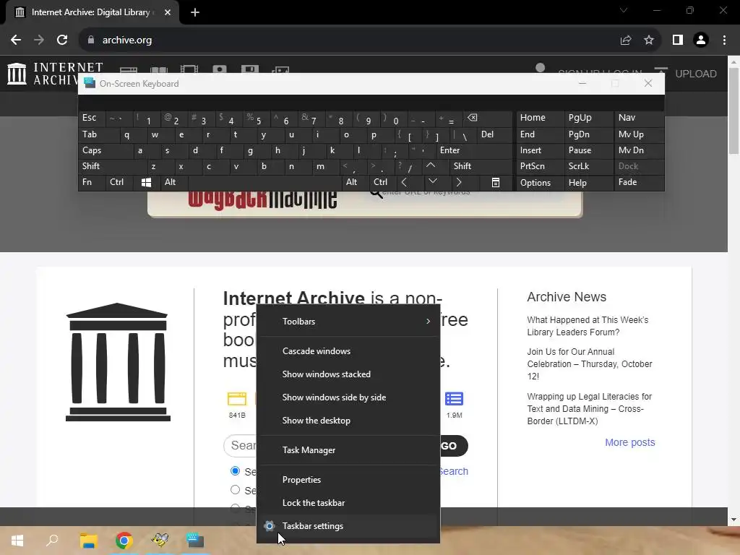Reload the archive.org page
740x555 pixels.
62,40
